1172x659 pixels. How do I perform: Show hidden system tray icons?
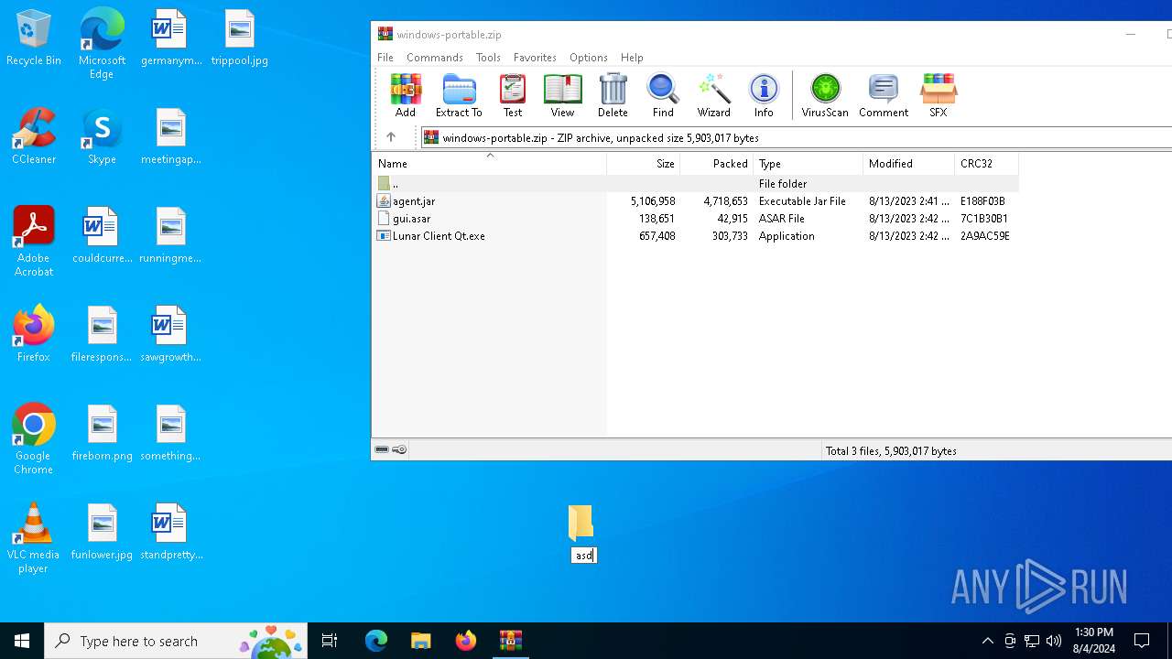(x=987, y=641)
